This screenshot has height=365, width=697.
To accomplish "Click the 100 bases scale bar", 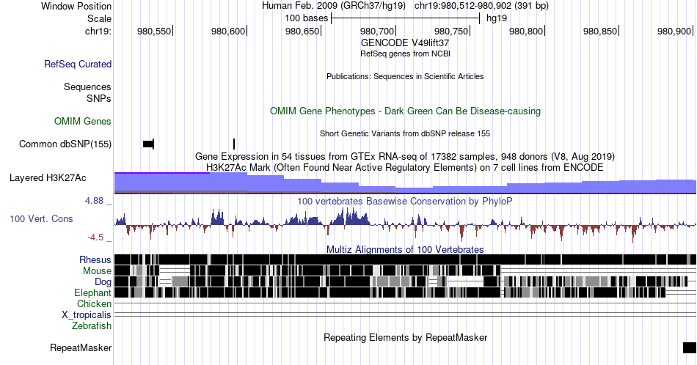I will click(406, 18).
